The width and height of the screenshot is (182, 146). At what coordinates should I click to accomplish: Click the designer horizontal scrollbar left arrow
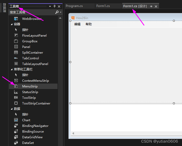tap(73, 133)
